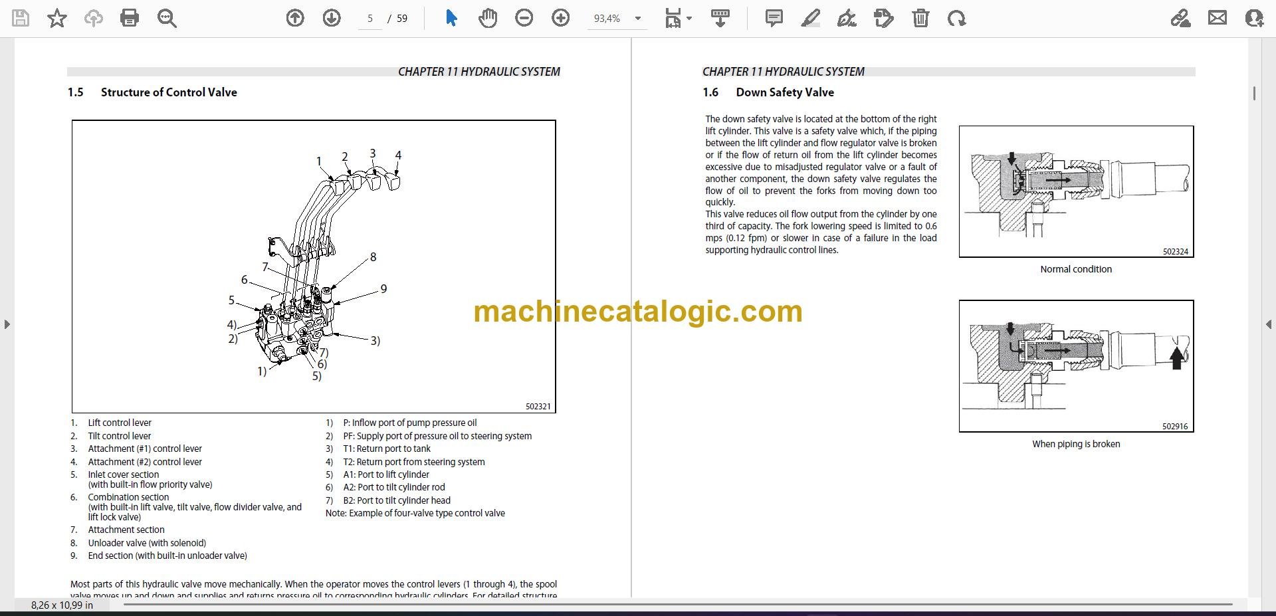Click the page number field showing 5
Screen dimensions: 1276x616
coord(370,19)
